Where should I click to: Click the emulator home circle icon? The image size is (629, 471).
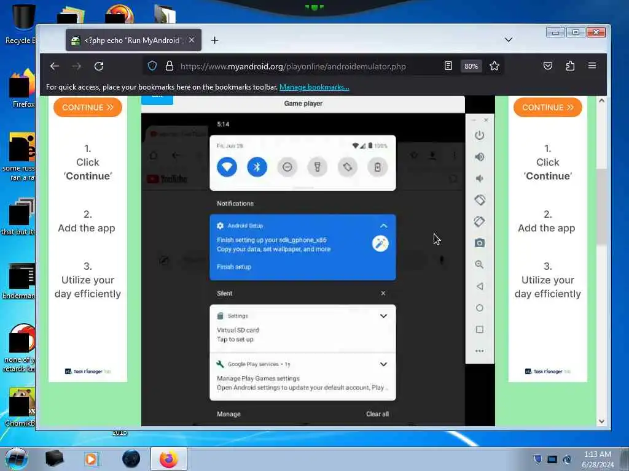click(479, 308)
